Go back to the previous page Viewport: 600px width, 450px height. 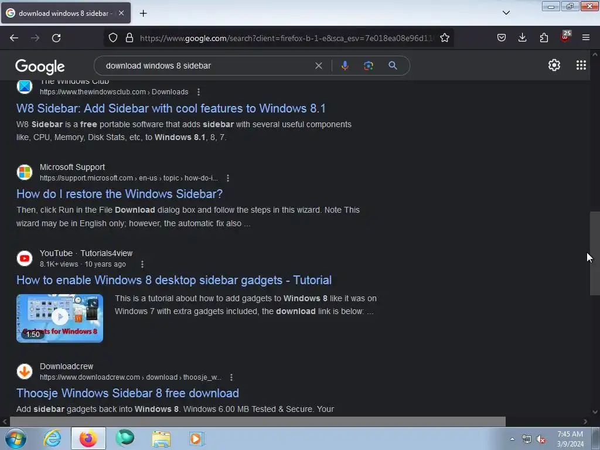coord(14,38)
